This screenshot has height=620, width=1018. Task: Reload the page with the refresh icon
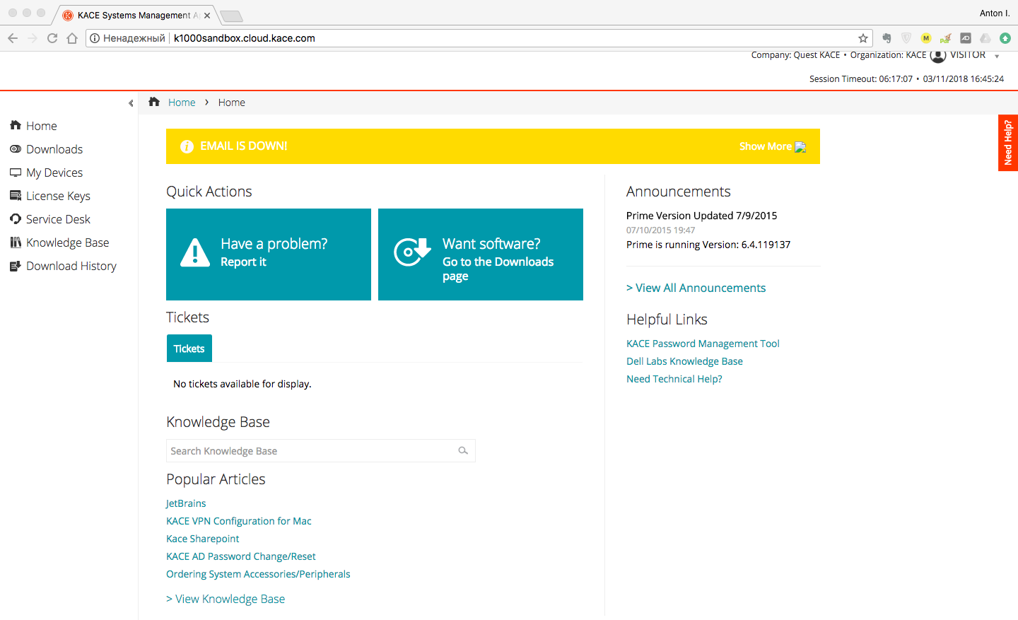click(52, 38)
